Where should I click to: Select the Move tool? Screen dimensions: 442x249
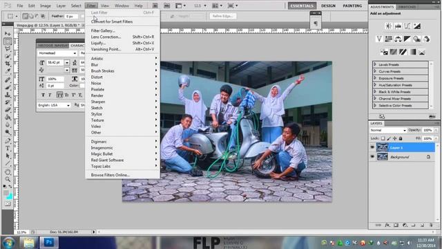pyautogui.click(x=8, y=34)
